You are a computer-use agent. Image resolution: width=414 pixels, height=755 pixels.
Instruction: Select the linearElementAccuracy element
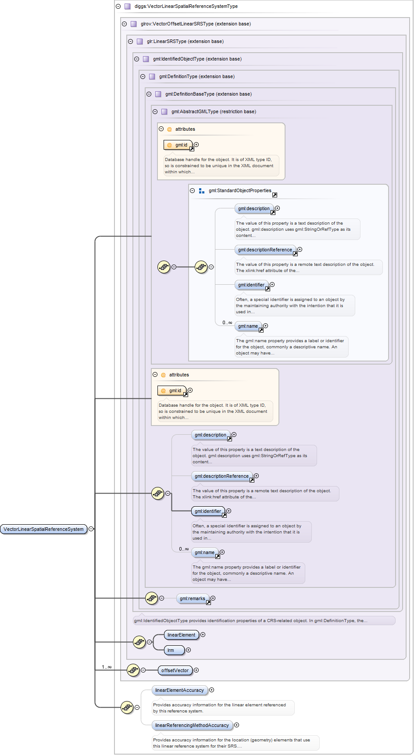pyautogui.click(x=179, y=691)
